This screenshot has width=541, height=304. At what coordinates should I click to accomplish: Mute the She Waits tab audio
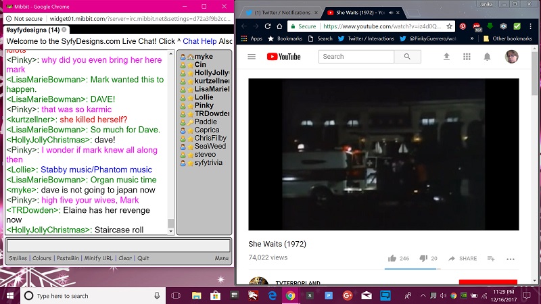click(x=391, y=12)
